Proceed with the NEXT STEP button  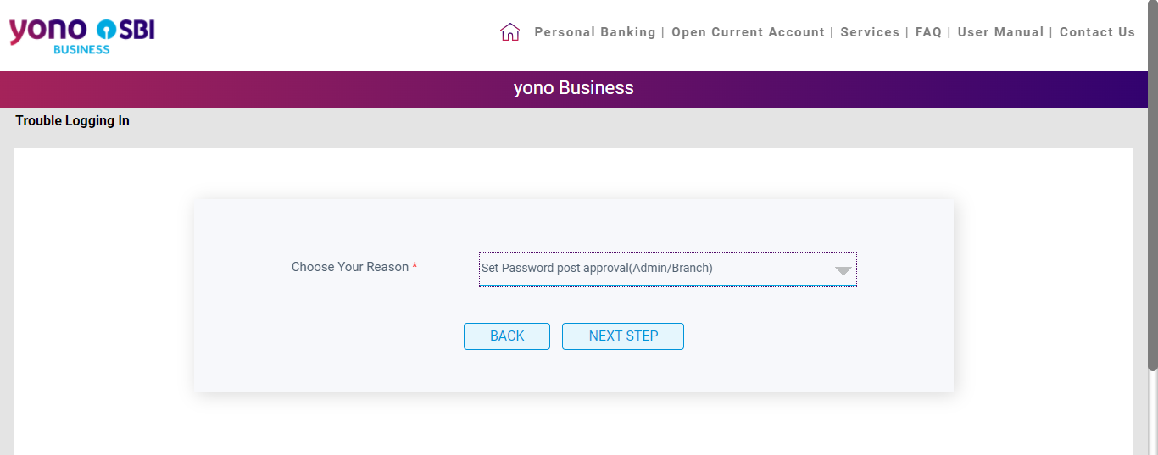(x=623, y=336)
